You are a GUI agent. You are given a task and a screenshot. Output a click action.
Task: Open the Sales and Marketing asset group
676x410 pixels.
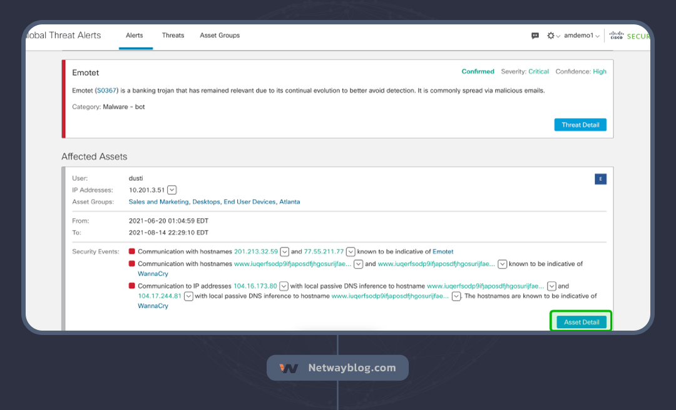pyautogui.click(x=158, y=202)
